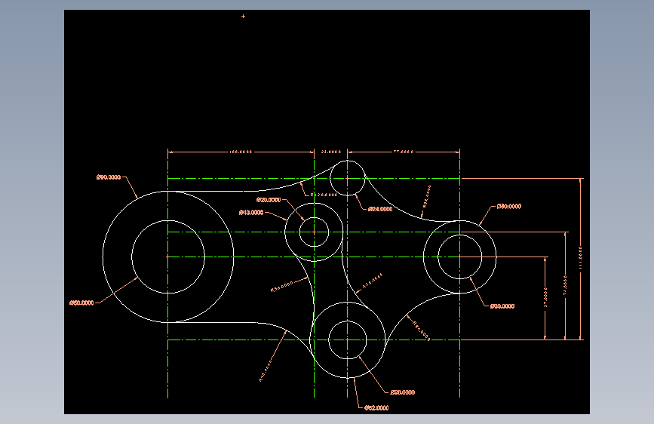This screenshot has width=654, height=424.
Task: Click the Ø26.0000 dimension text
Action: click(x=403, y=392)
